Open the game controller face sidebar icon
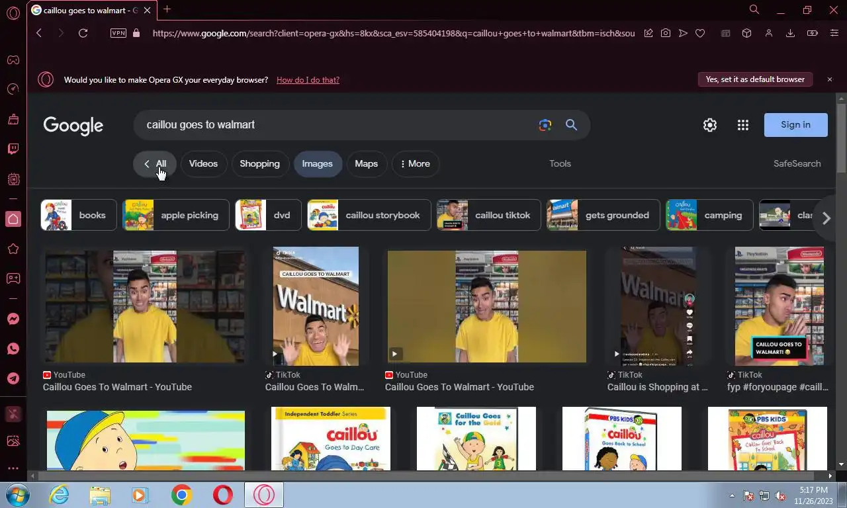The image size is (847, 508). click(x=13, y=278)
